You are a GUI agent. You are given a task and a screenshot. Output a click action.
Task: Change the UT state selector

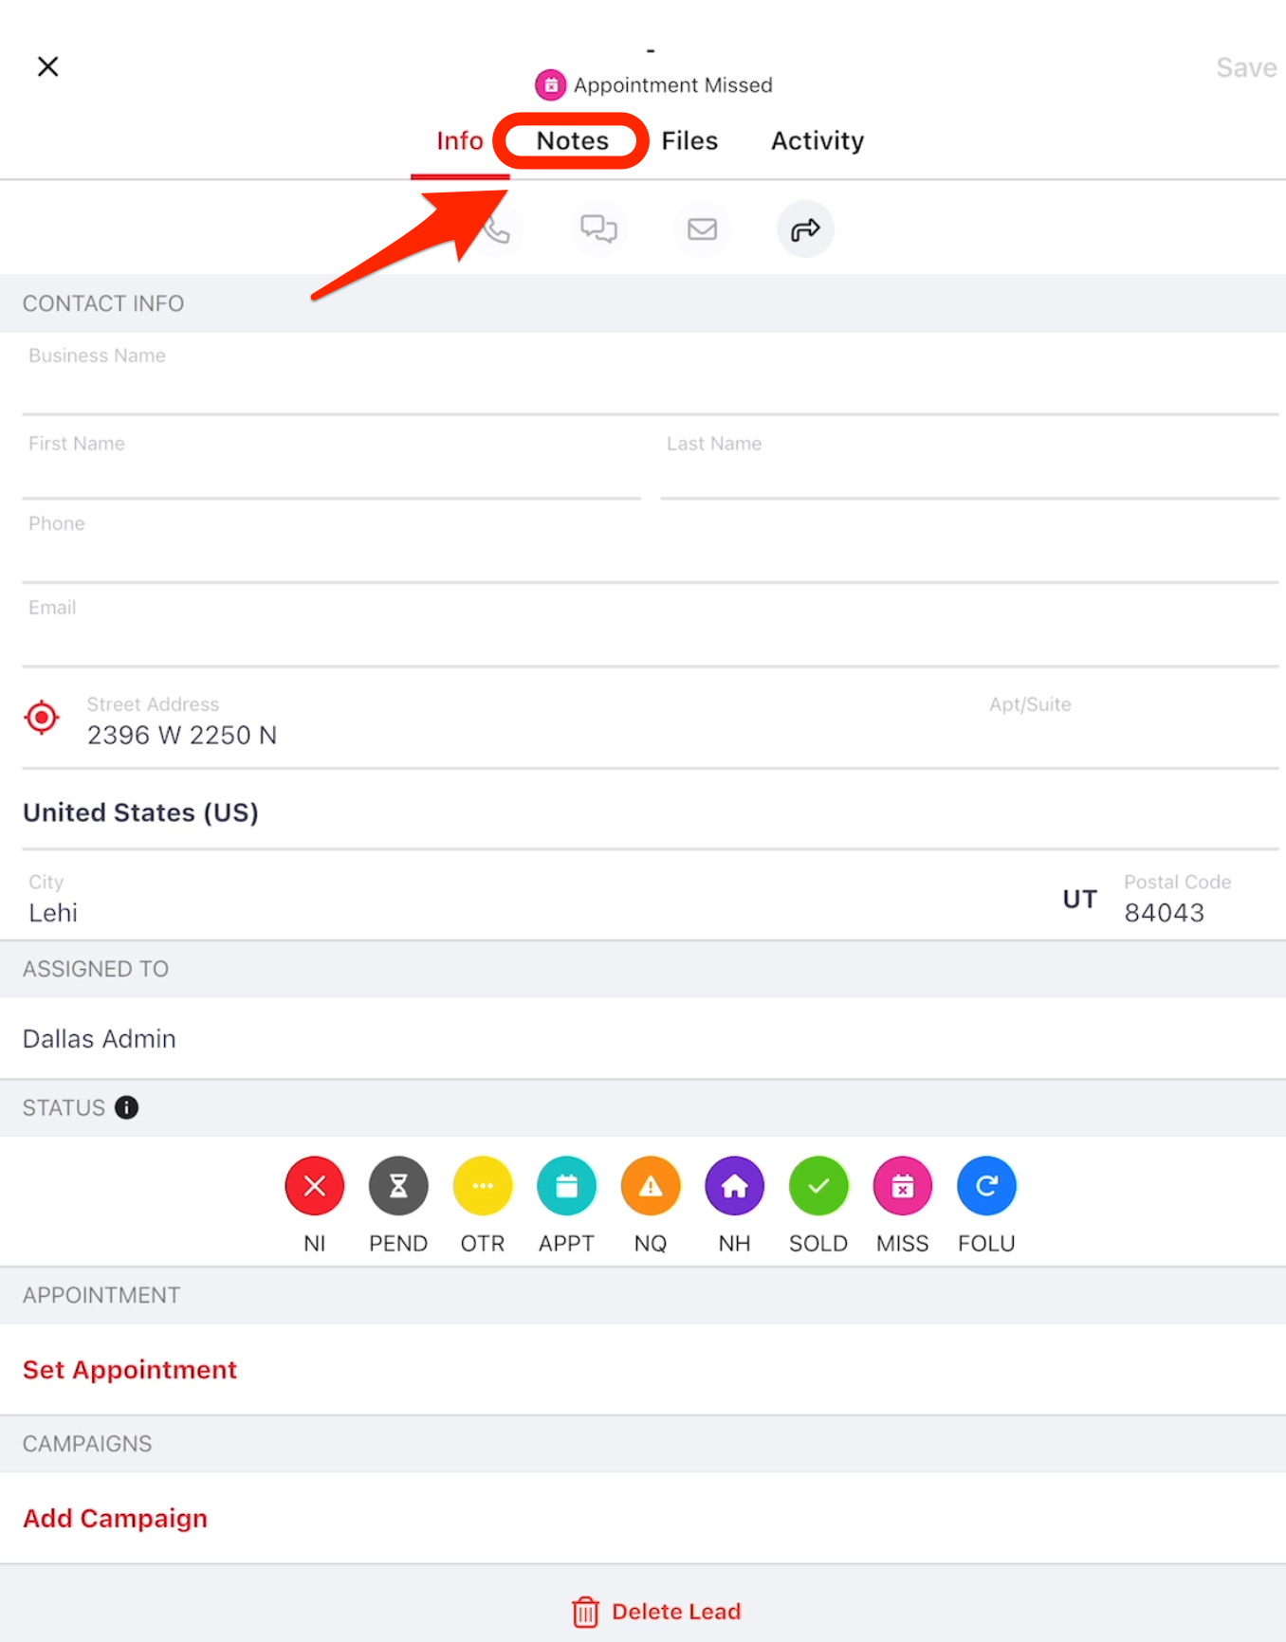click(x=1079, y=899)
